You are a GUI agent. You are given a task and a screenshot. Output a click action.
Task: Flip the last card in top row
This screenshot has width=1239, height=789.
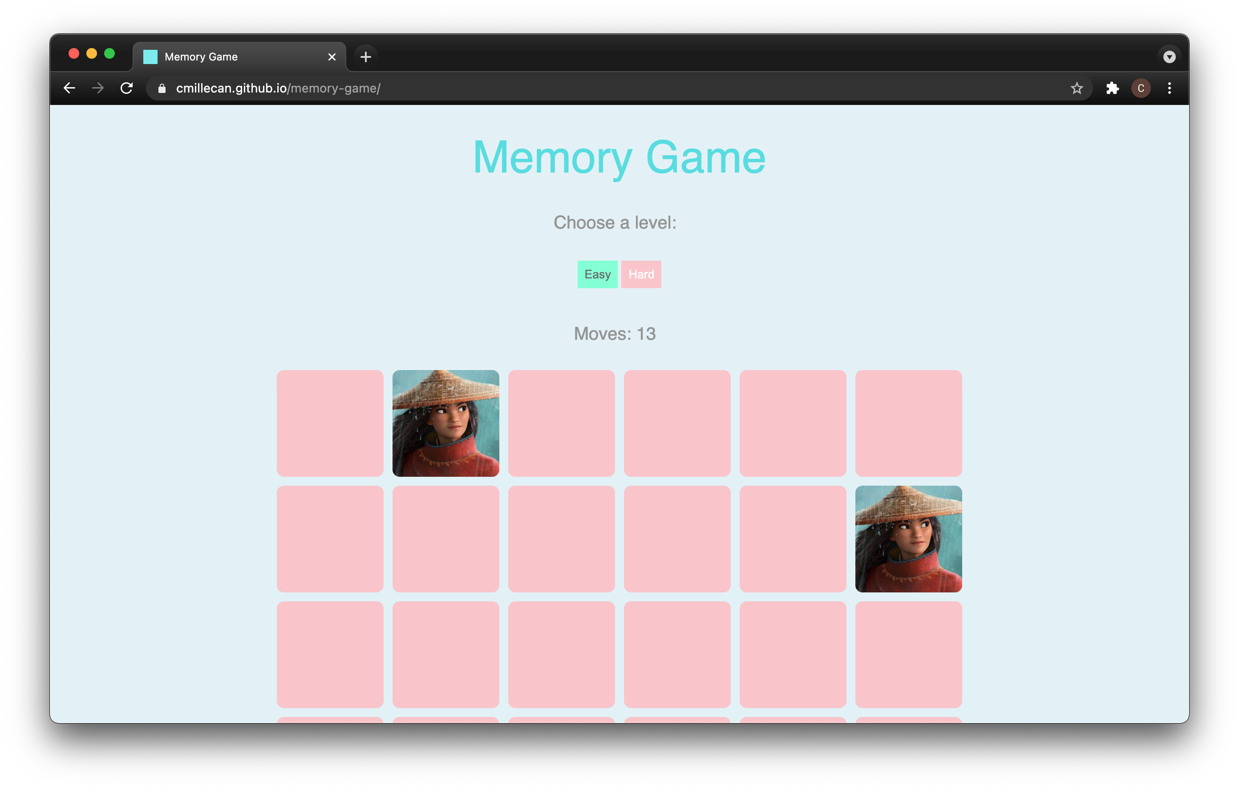point(908,423)
